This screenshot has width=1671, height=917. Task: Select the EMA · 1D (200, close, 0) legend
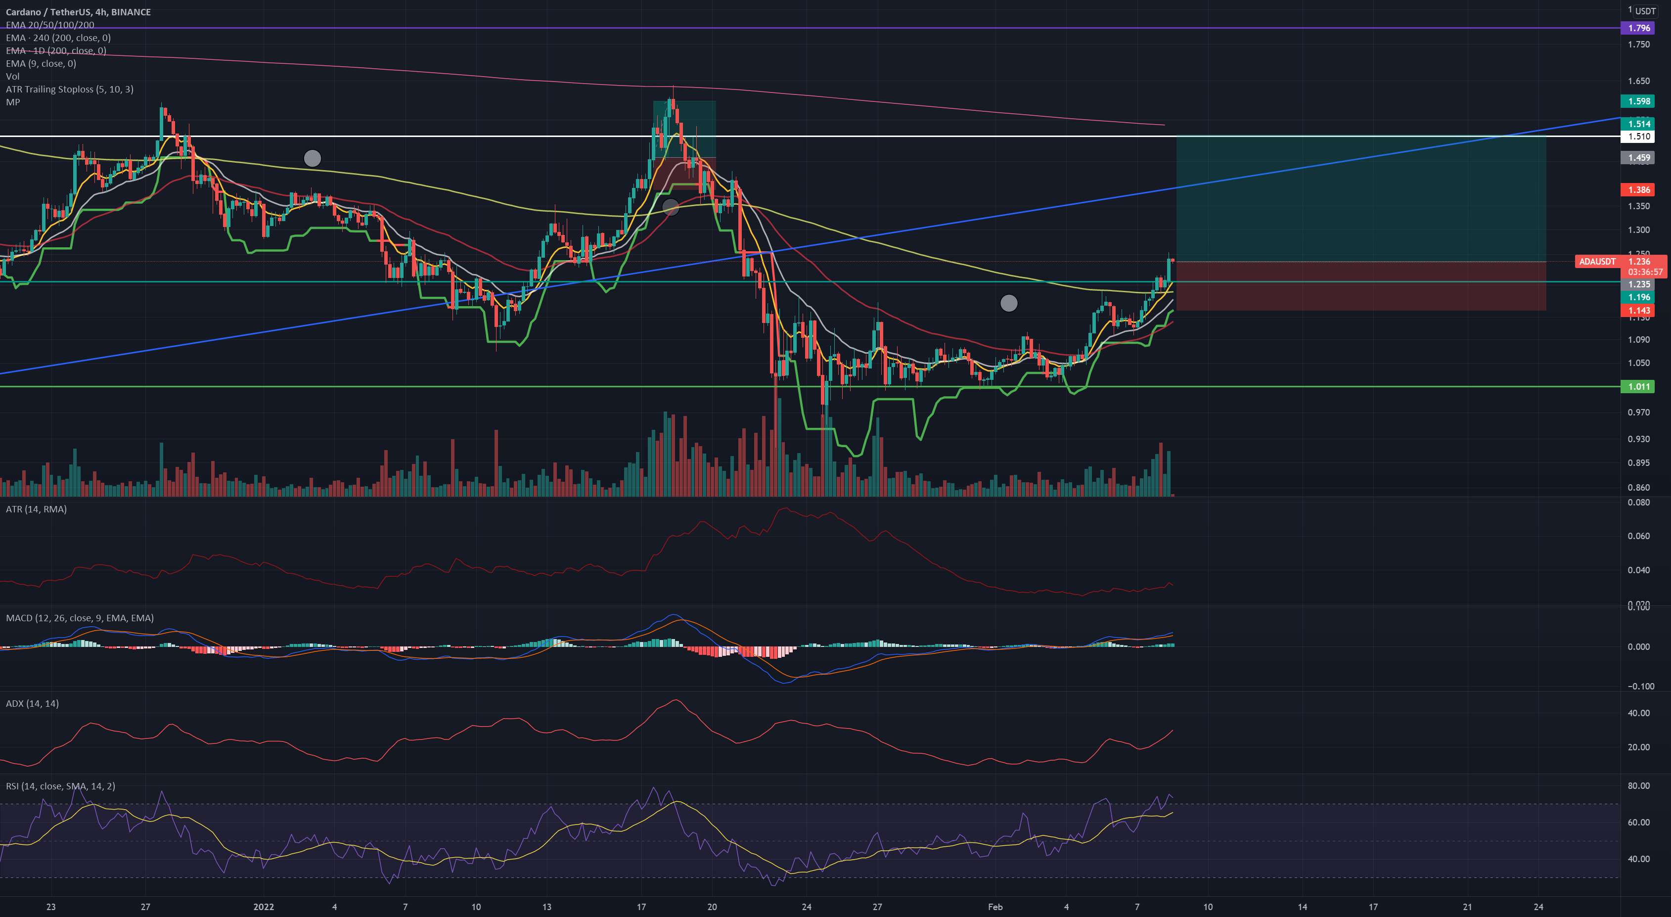56,50
